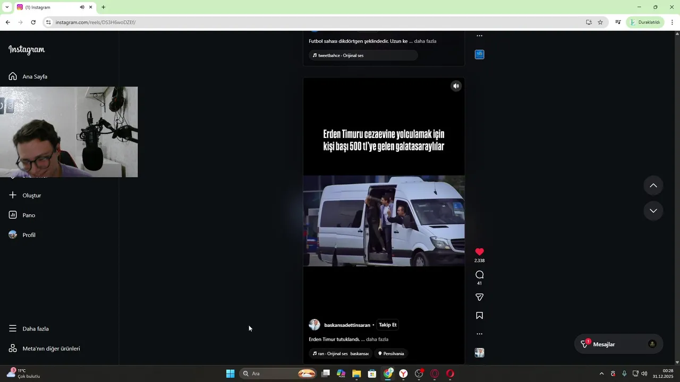680x382 pixels.
Task: Click baskansadettinsaran profile avatar
Action: [x=314, y=325]
